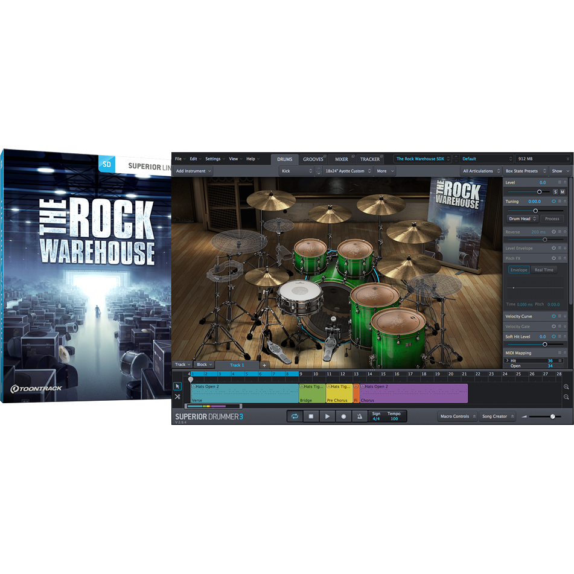
Task: Switch to the Mixer tab
Action: 342,159
